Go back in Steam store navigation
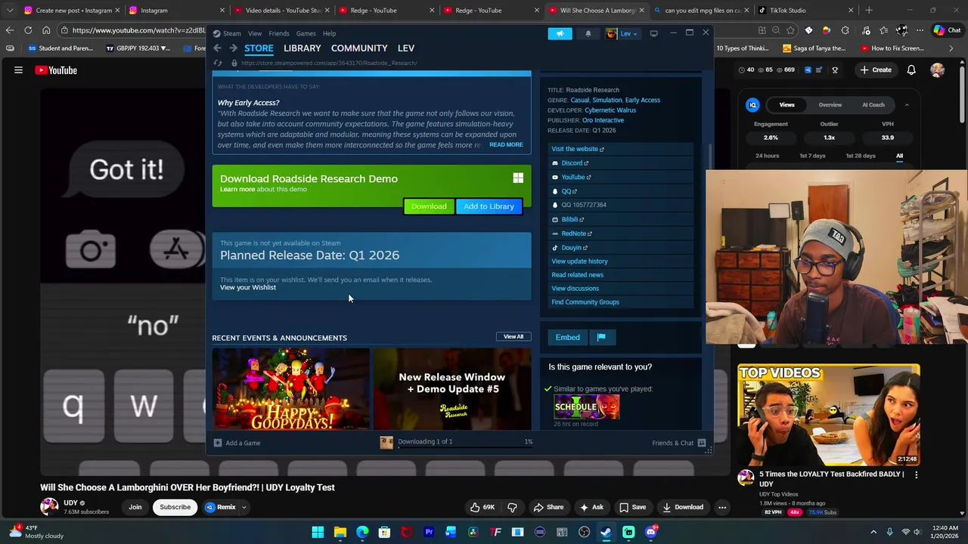 click(x=217, y=48)
